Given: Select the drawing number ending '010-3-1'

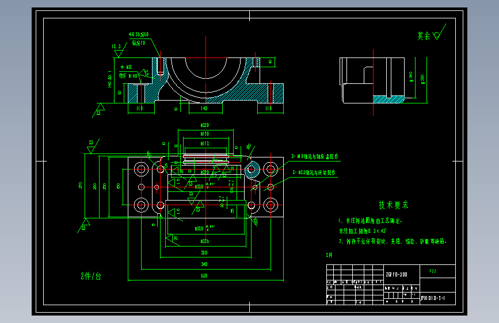Looking at the screenshot, I should 433,298.
